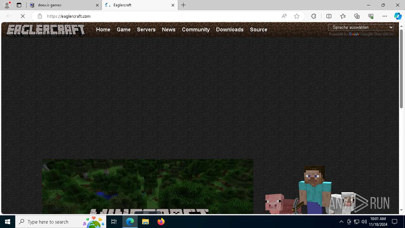The height and width of the screenshot is (228, 405).
Task: Open the Edge profile icon
Action: coord(7,5)
